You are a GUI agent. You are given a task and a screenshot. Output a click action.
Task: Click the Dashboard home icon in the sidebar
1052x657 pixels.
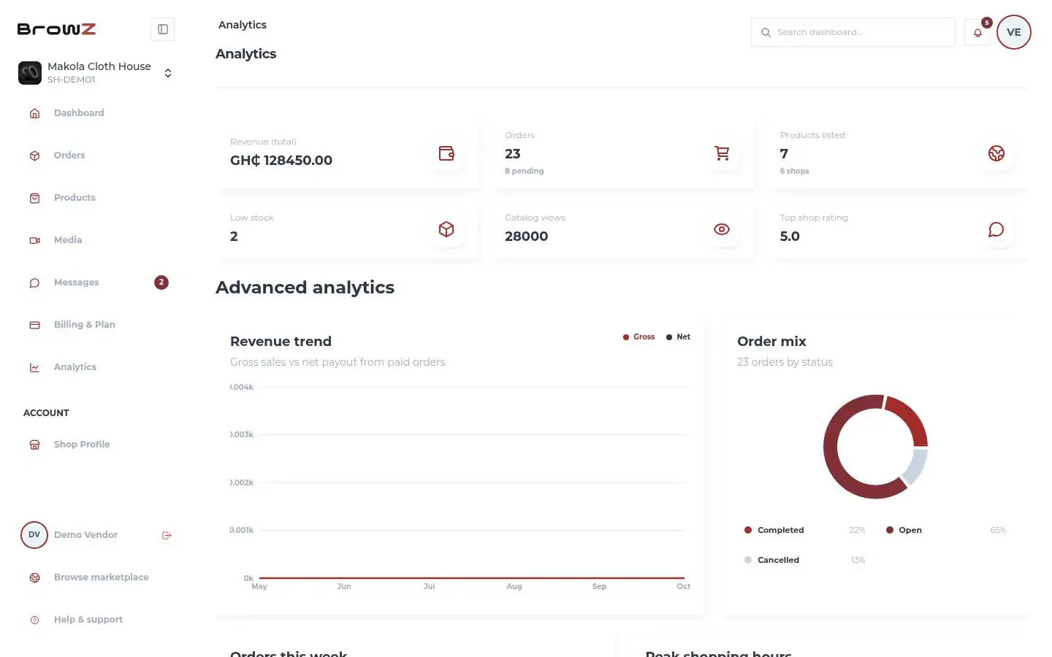34,113
